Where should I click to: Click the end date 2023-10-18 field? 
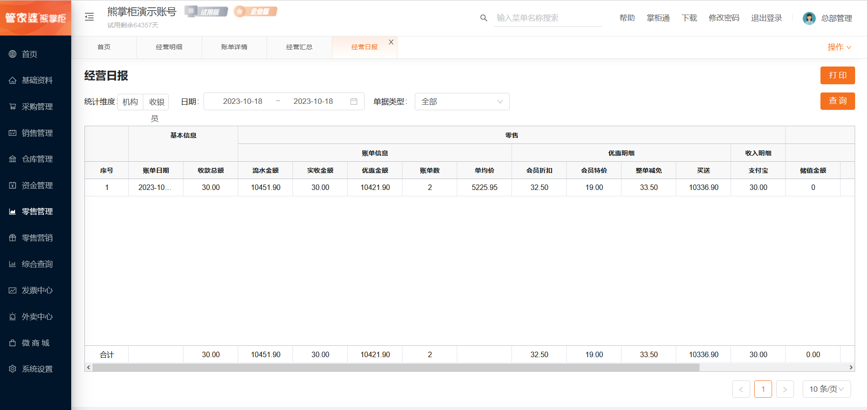313,101
